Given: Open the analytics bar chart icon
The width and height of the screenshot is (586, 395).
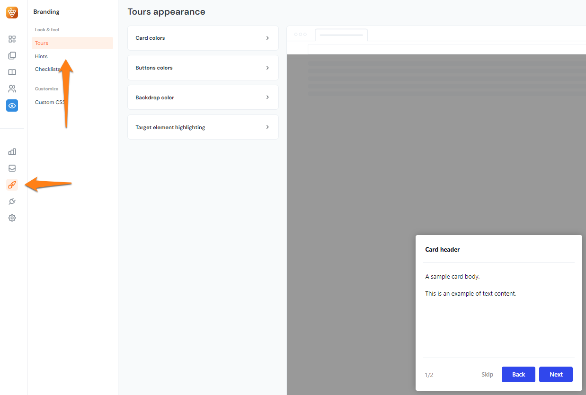Looking at the screenshot, I should (12, 151).
